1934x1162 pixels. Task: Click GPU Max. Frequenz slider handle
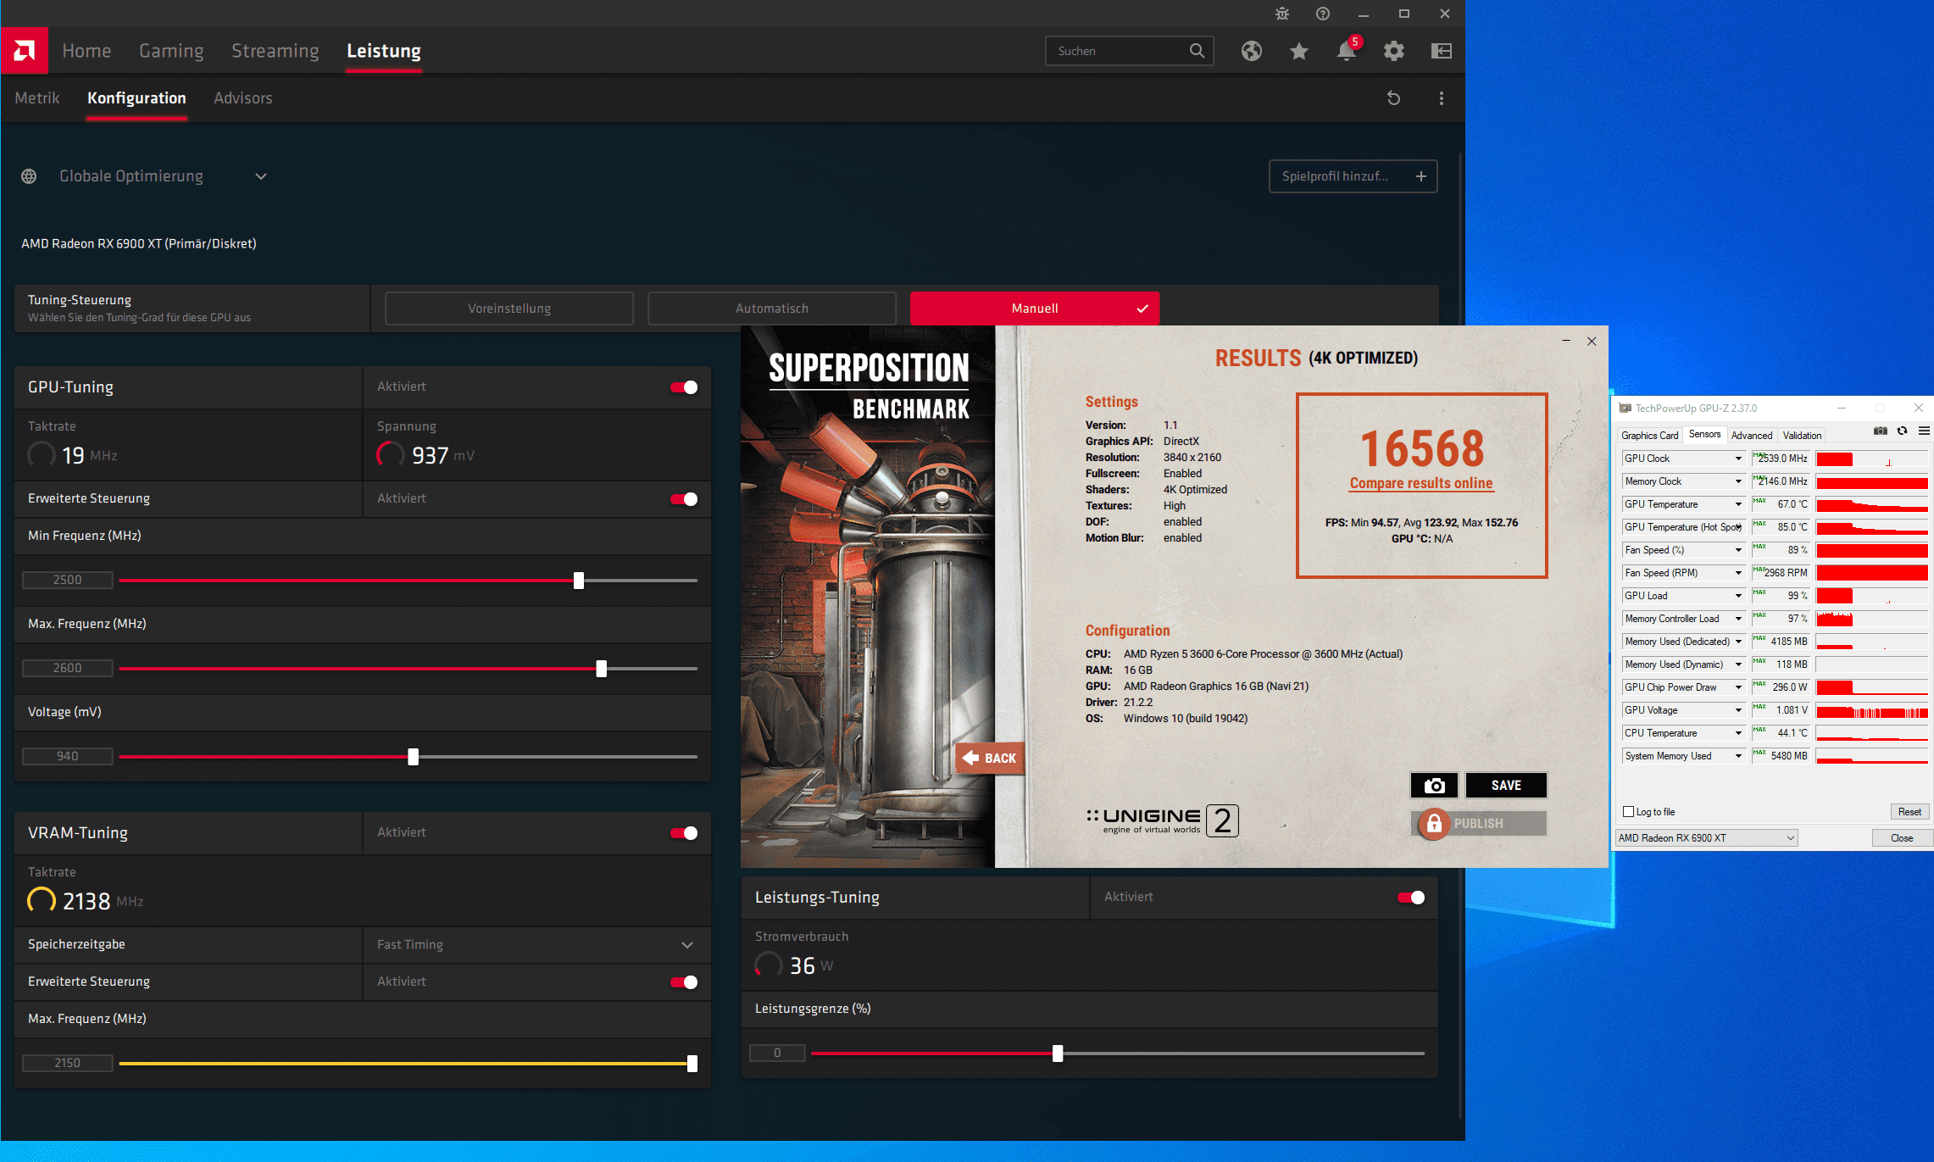(602, 669)
